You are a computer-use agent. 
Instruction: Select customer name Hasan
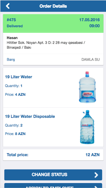point(12,38)
